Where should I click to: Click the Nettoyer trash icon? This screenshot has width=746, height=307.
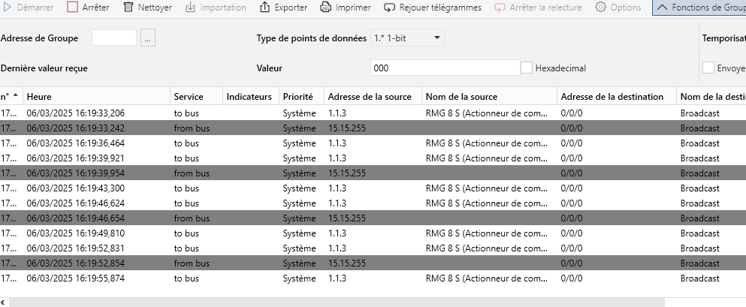(x=128, y=8)
